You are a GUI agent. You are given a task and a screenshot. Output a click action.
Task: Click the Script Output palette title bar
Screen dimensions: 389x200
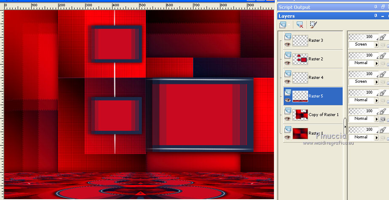point(333,7)
